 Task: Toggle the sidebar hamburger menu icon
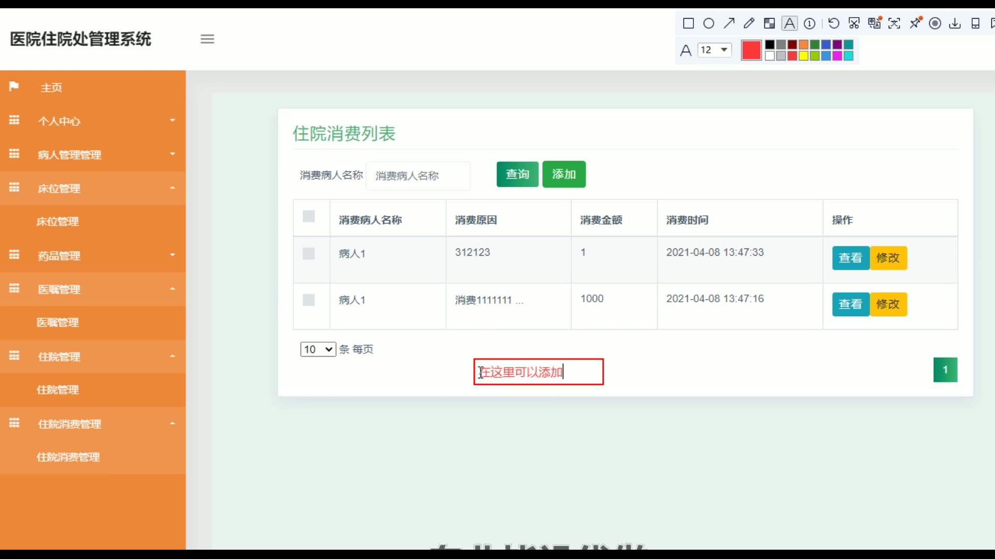coord(207,39)
